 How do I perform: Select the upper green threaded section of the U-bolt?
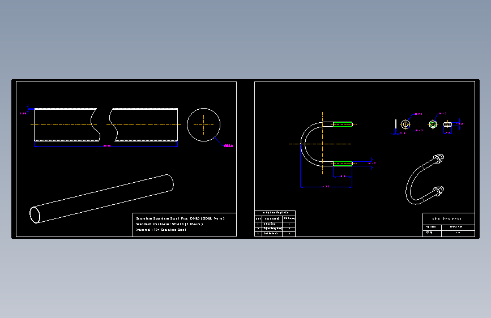coord(343,124)
